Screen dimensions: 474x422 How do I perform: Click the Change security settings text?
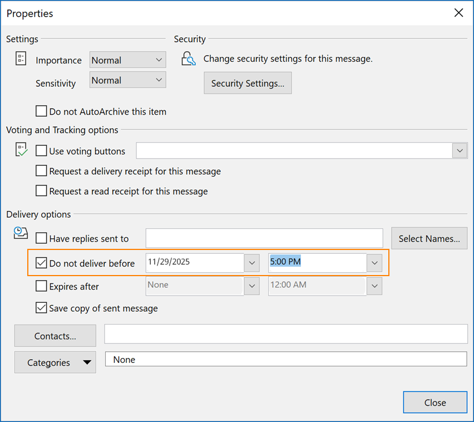point(288,58)
